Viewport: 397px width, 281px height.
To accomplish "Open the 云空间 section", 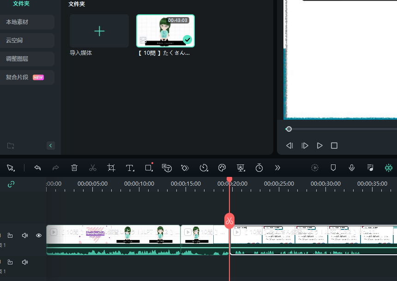I will pos(27,41).
